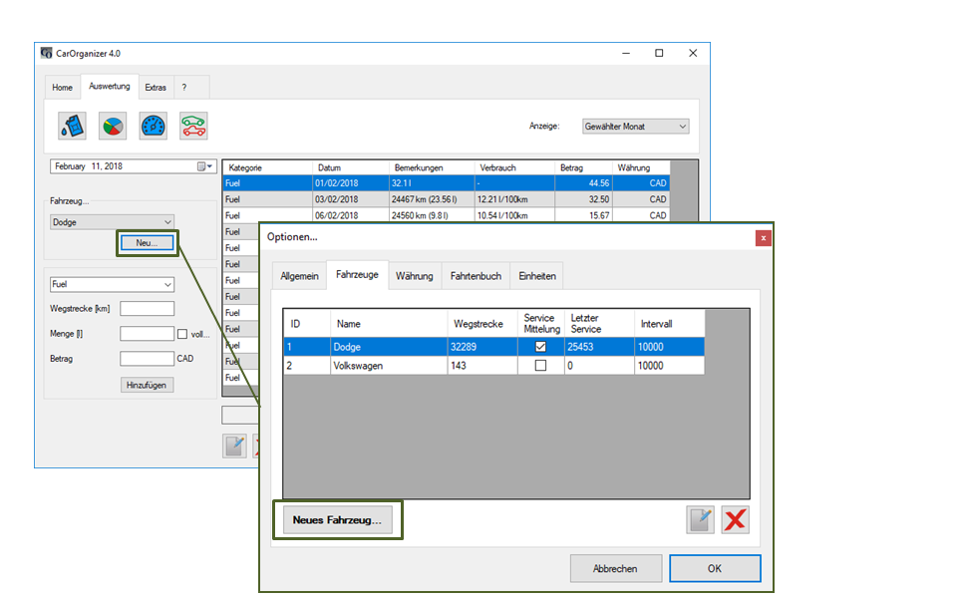Open the speedometer mileage icon
Screen dimensions: 957x598
(x=153, y=126)
